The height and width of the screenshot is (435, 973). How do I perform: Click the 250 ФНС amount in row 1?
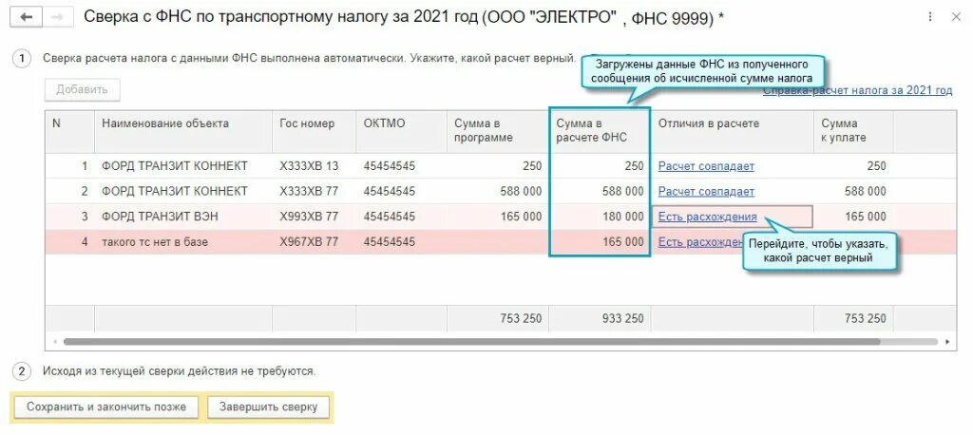point(601,166)
